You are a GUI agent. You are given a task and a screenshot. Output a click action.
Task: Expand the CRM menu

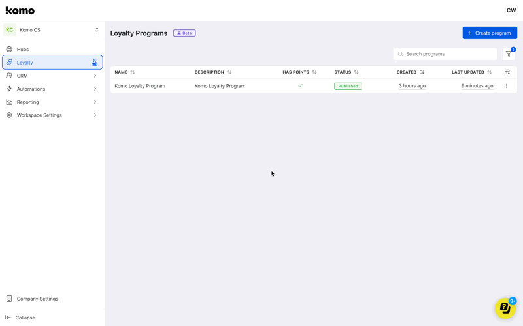point(52,76)
